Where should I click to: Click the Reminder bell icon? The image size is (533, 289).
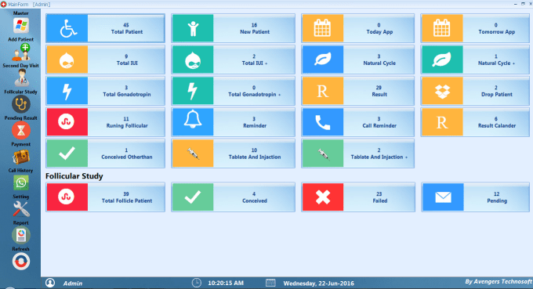(193, 122)
